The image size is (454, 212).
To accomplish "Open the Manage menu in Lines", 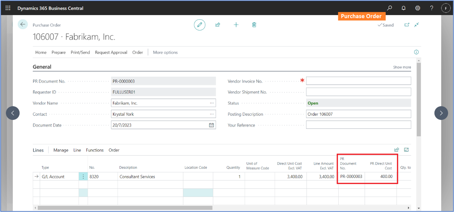I will [61, 150].
